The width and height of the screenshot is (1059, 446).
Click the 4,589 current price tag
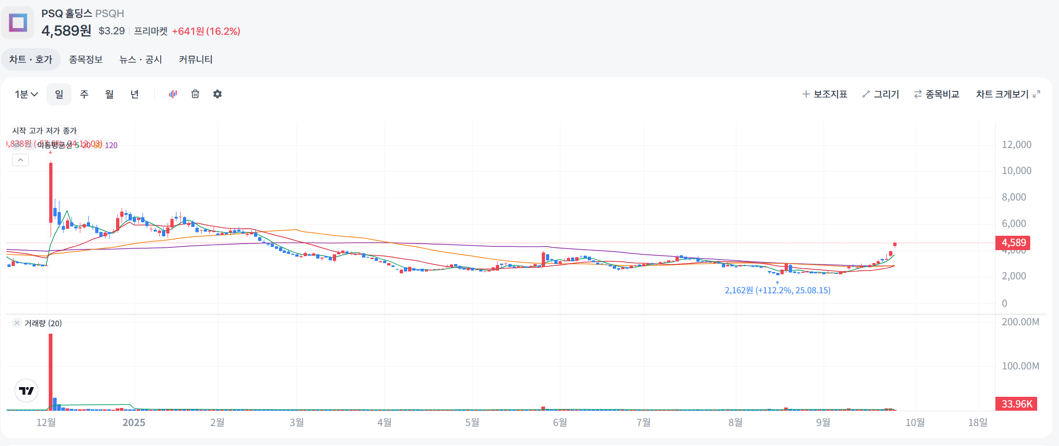click(x=1013, y=243)
